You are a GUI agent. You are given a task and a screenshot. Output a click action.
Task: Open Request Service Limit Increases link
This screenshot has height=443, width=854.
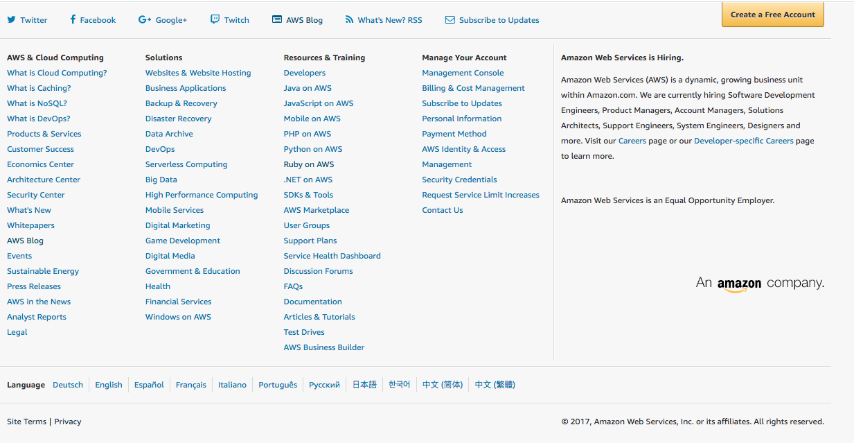[x=481, y=195]
